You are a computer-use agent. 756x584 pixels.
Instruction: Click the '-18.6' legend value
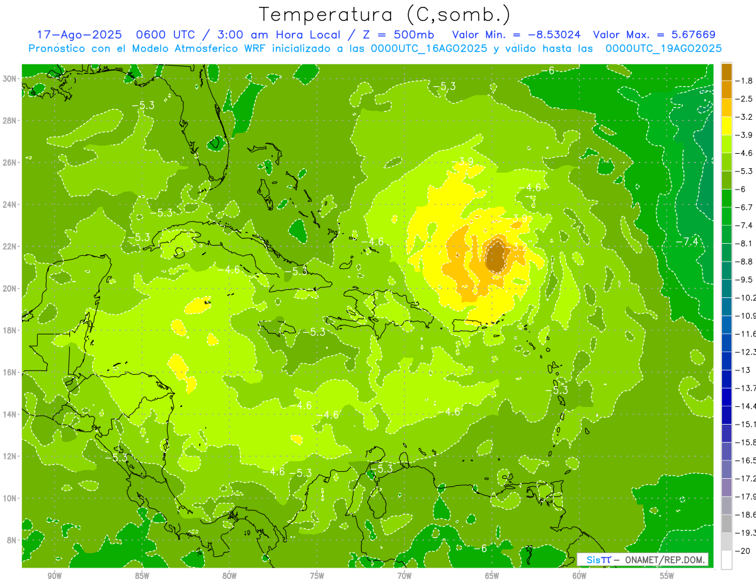tap(746, 514)
